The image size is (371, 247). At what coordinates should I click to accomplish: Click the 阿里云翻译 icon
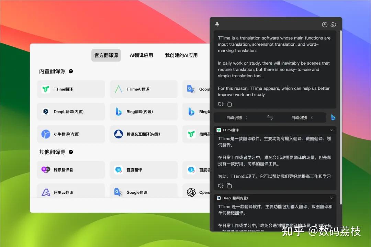tap(46, 192)
